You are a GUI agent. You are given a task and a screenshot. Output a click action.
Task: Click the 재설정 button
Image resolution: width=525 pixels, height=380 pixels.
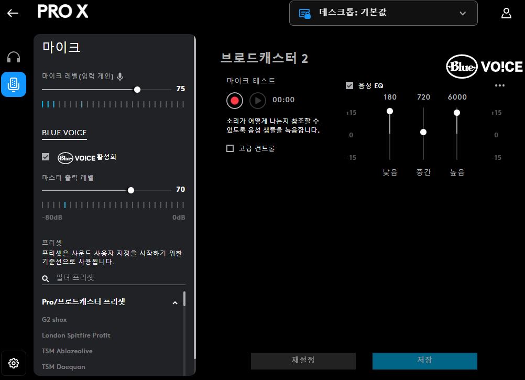(303, 361)
